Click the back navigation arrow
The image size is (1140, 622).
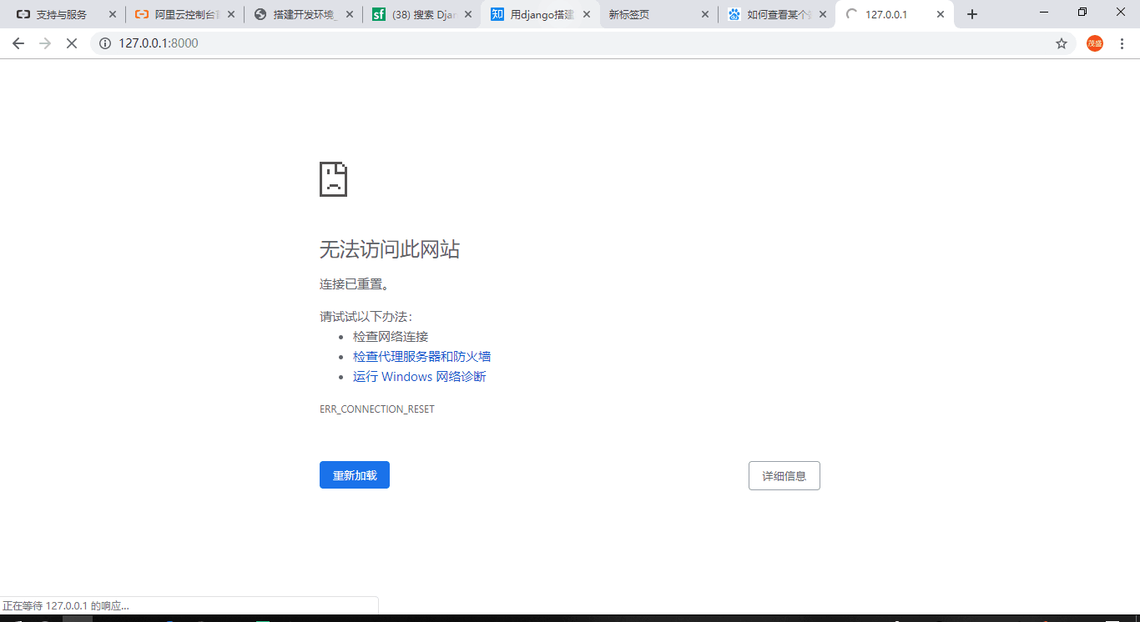pos(18,43)
